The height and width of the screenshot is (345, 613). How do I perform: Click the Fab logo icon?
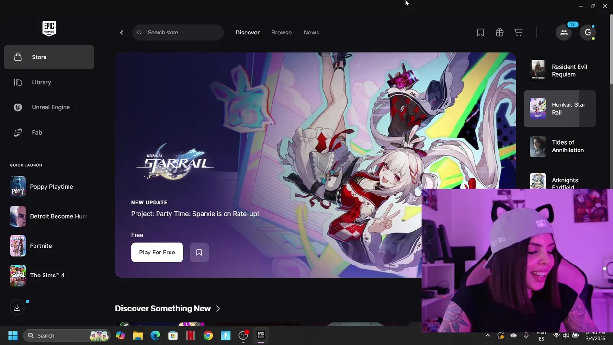18,132
